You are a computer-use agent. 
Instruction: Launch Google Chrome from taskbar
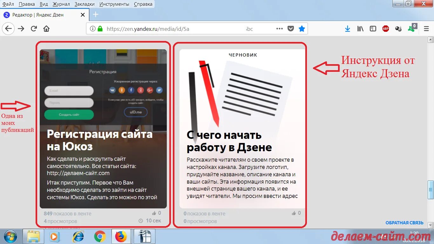[x=100, y=236]
